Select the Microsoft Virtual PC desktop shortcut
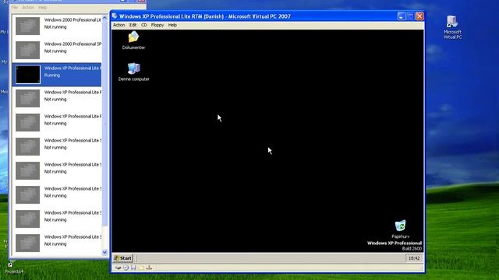Screen dimensions: 499x280 pos(452,27)
